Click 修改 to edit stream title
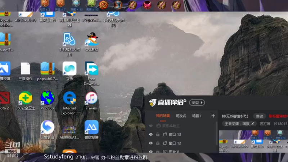This screenshot has height=162, width=288. click(260, 116)
